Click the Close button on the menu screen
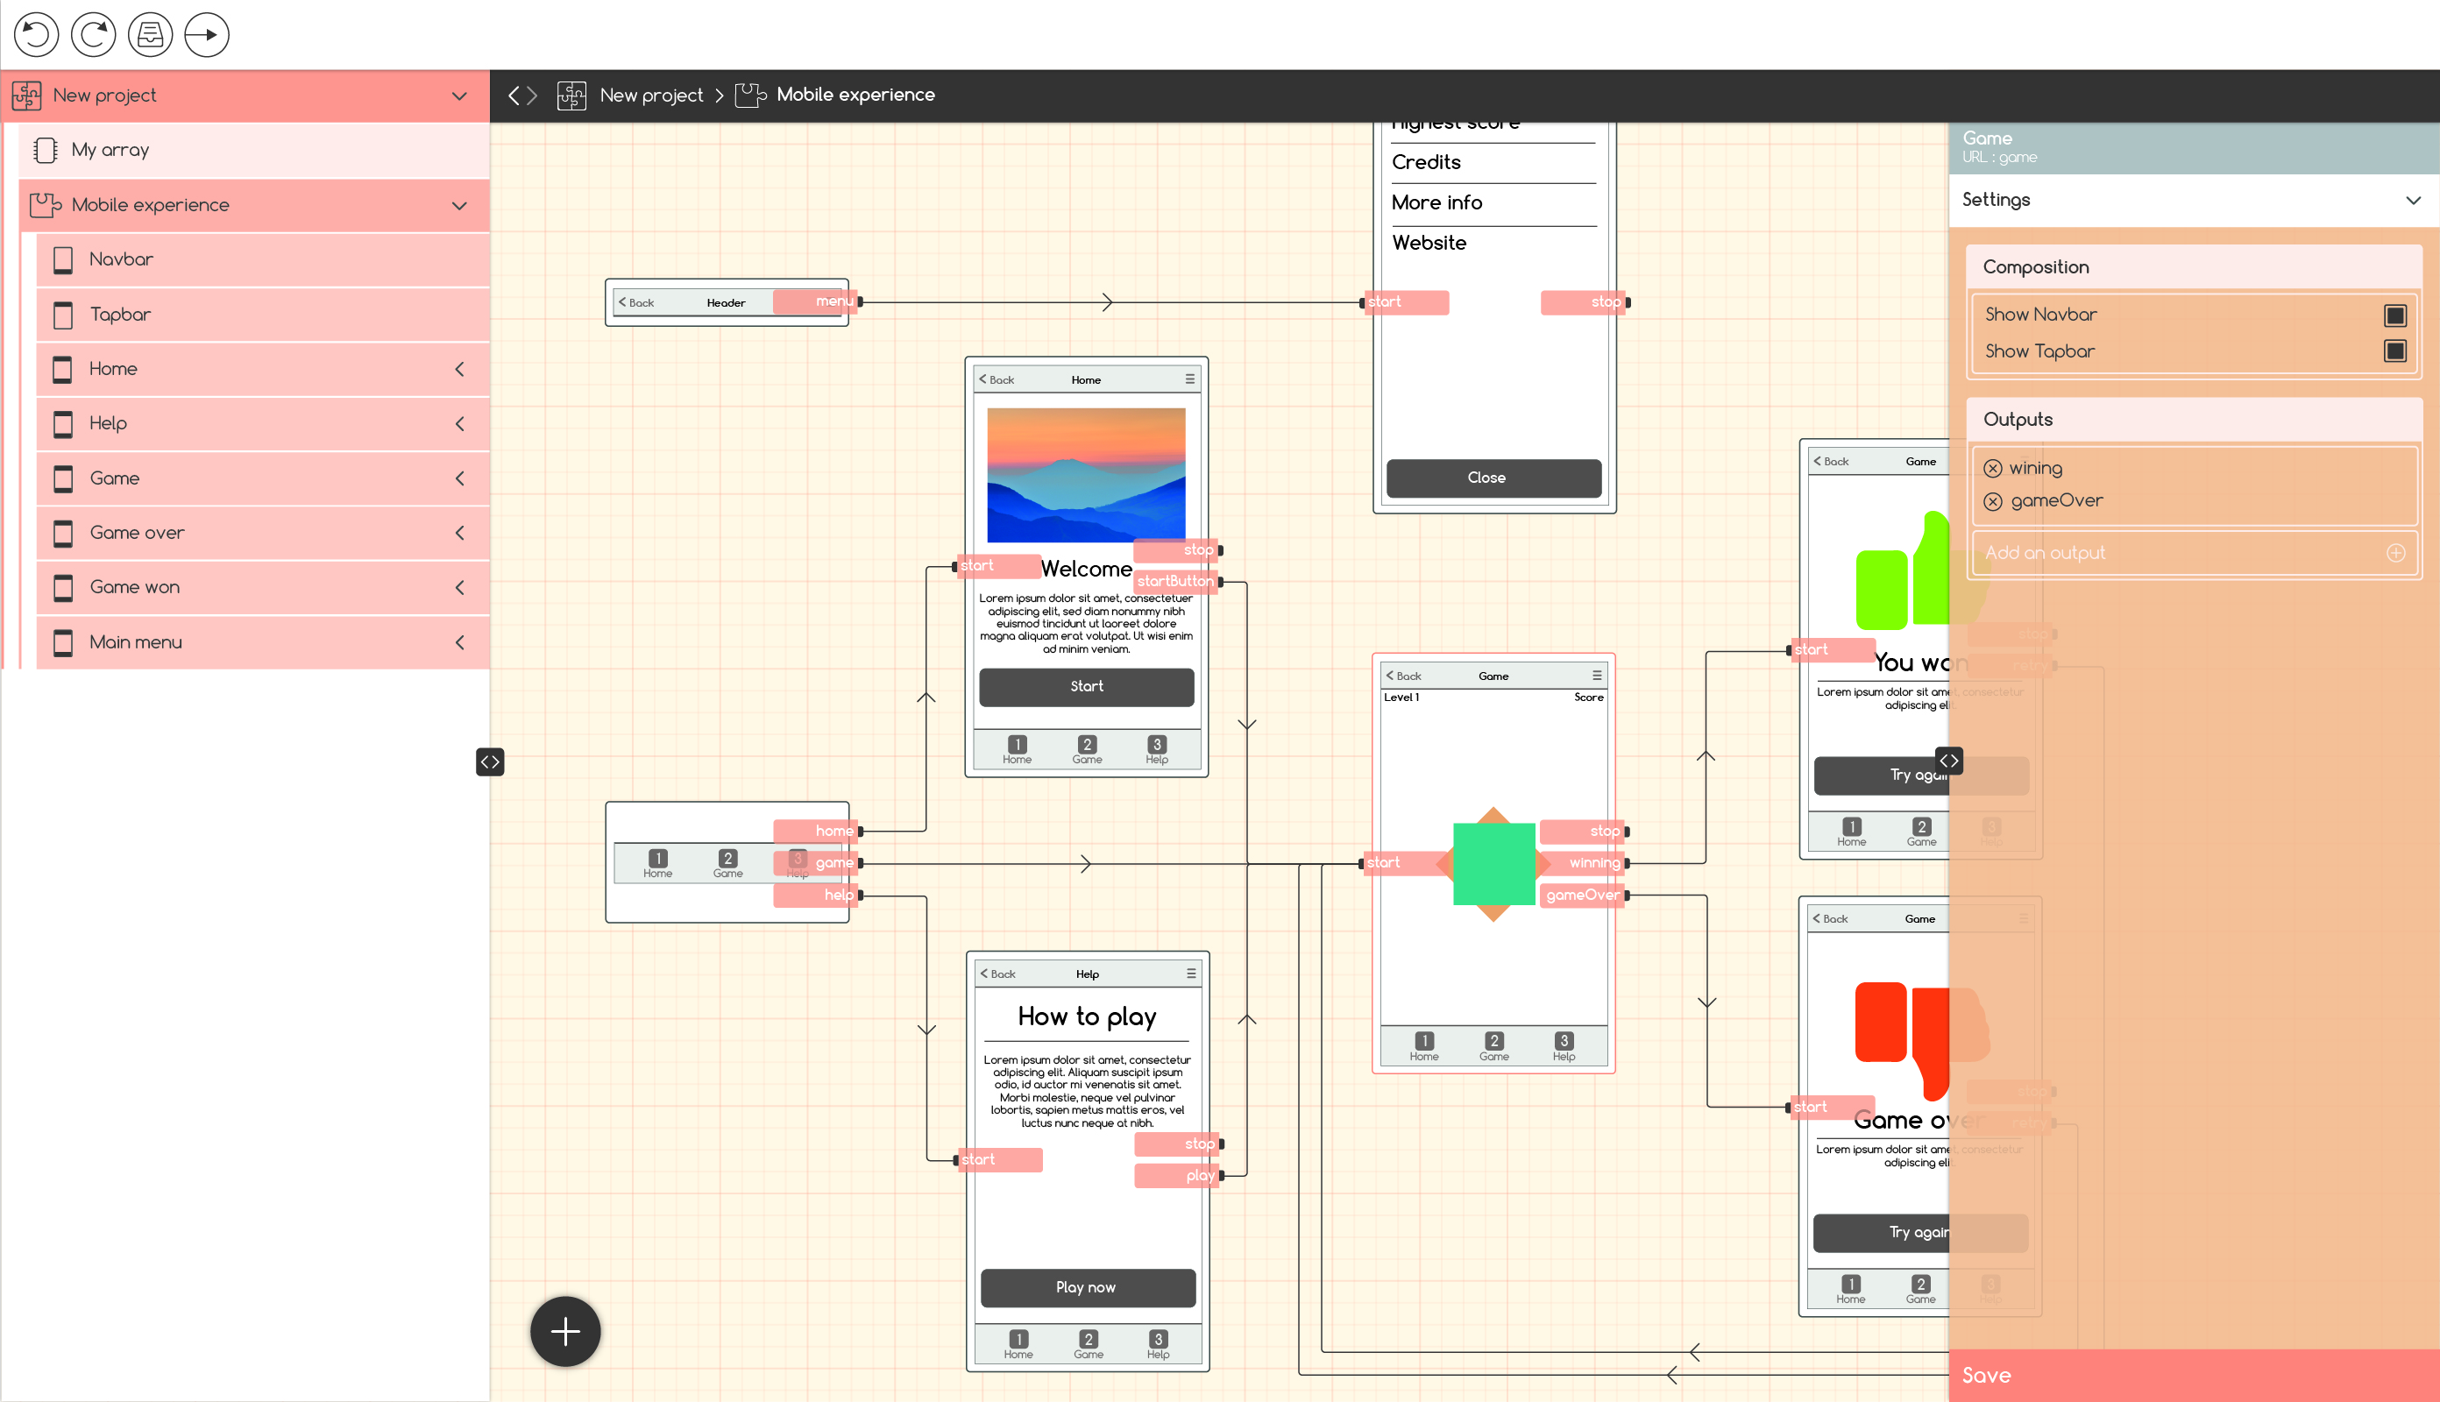Viewport: 2440px width, 1402px height. [1493, 478]
